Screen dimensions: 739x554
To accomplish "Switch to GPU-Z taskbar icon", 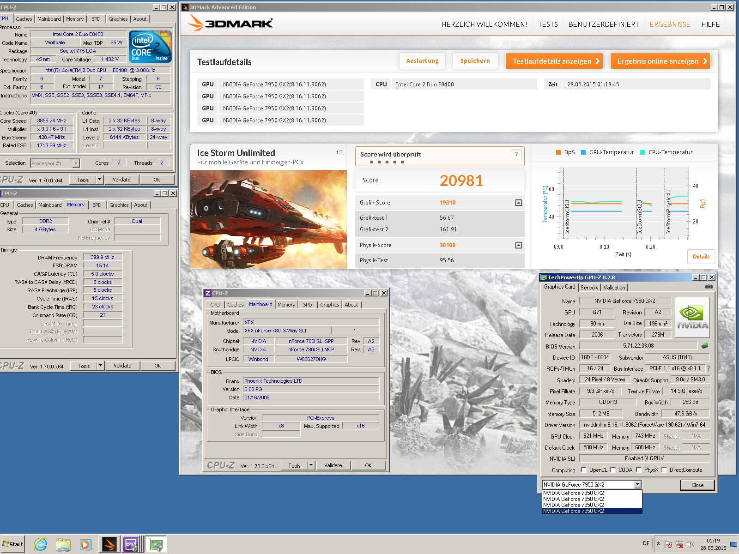I will point(156,545).
